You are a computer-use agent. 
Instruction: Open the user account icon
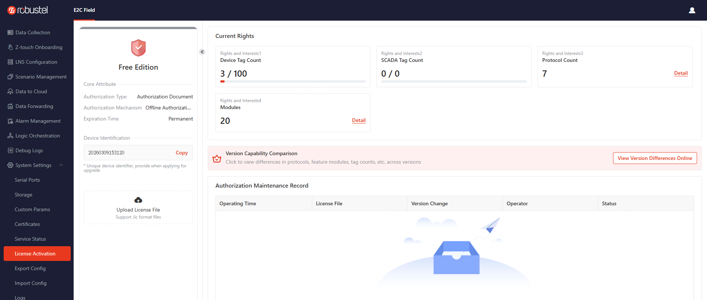pyautogui.click(x=692, y=10)
